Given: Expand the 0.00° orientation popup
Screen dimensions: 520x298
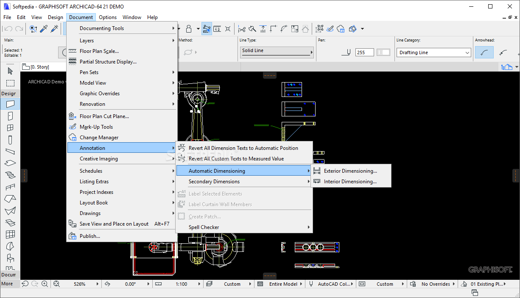Looking at the screenshot, I should pos(149,284).
